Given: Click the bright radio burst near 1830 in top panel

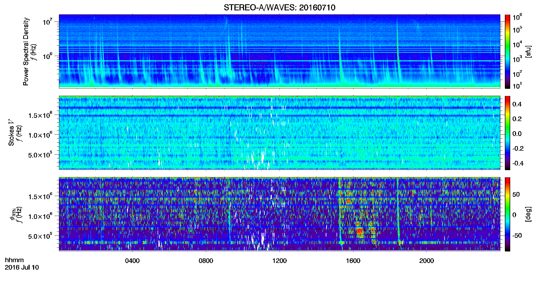Looking at the screenshot, I should tap(398, 51).
